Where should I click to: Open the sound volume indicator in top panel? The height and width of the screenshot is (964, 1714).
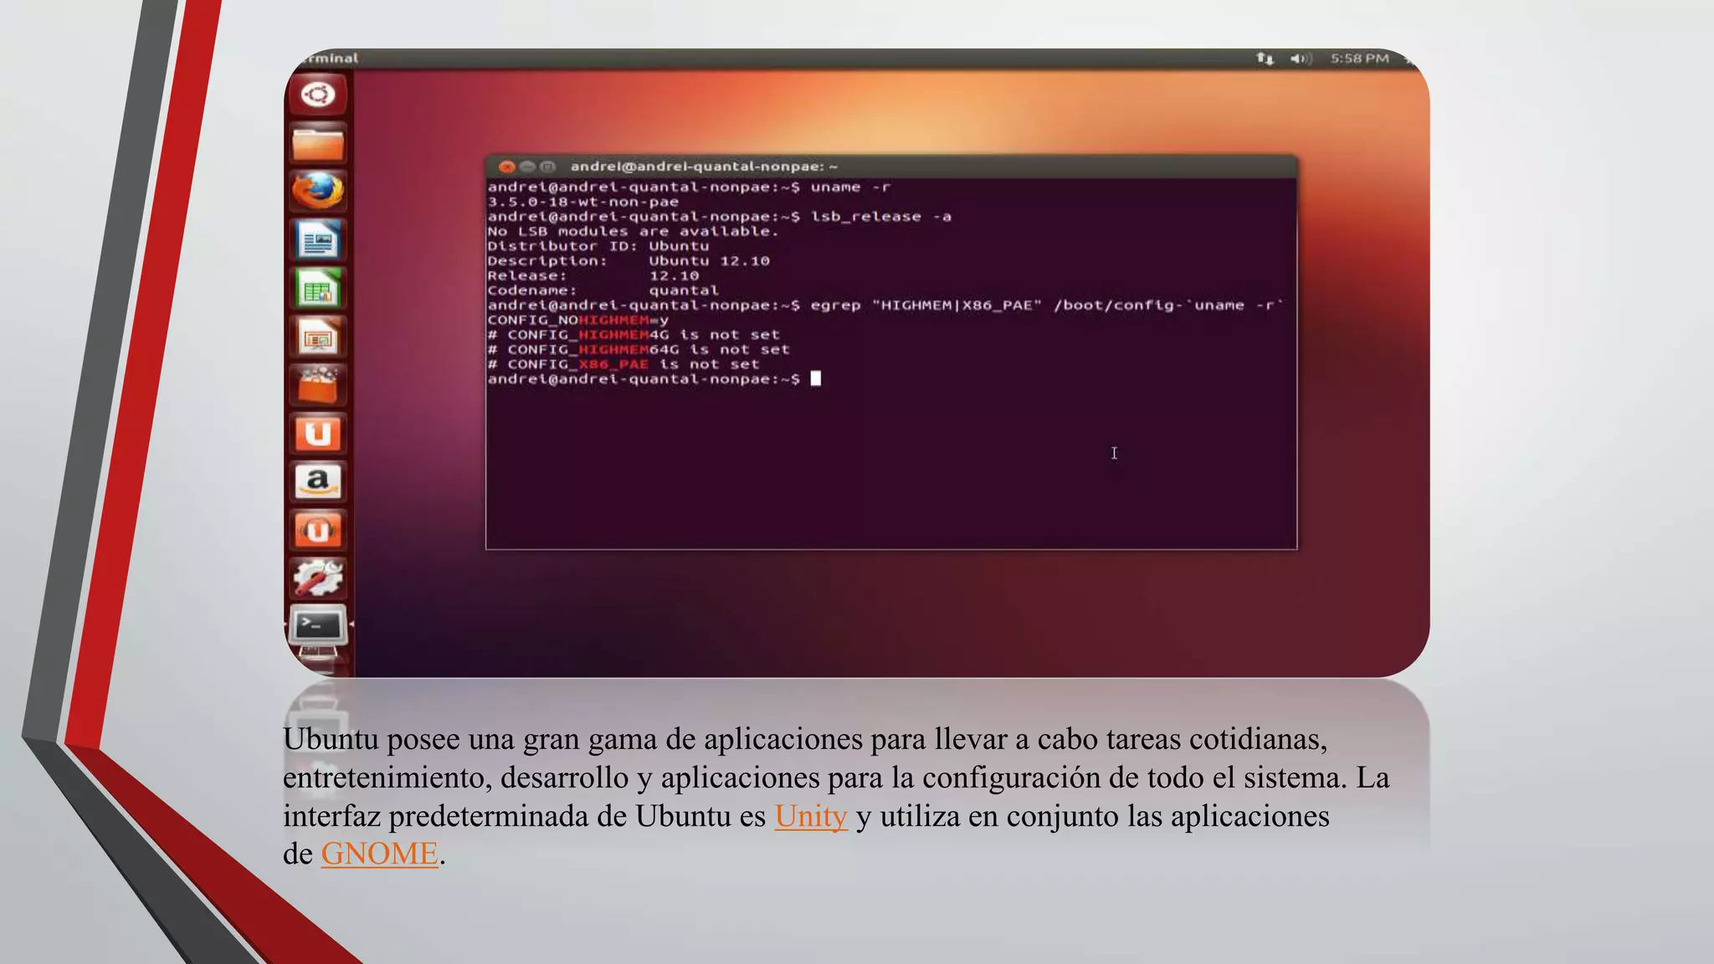1301,59
